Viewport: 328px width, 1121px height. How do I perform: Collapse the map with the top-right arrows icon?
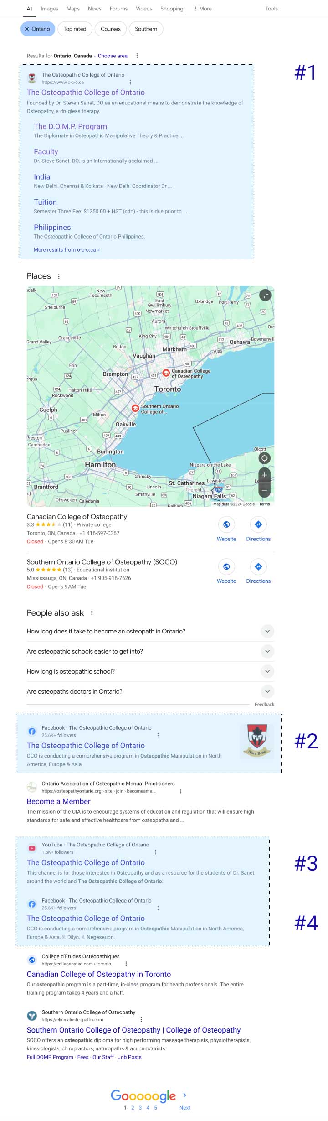coord(265,295)
